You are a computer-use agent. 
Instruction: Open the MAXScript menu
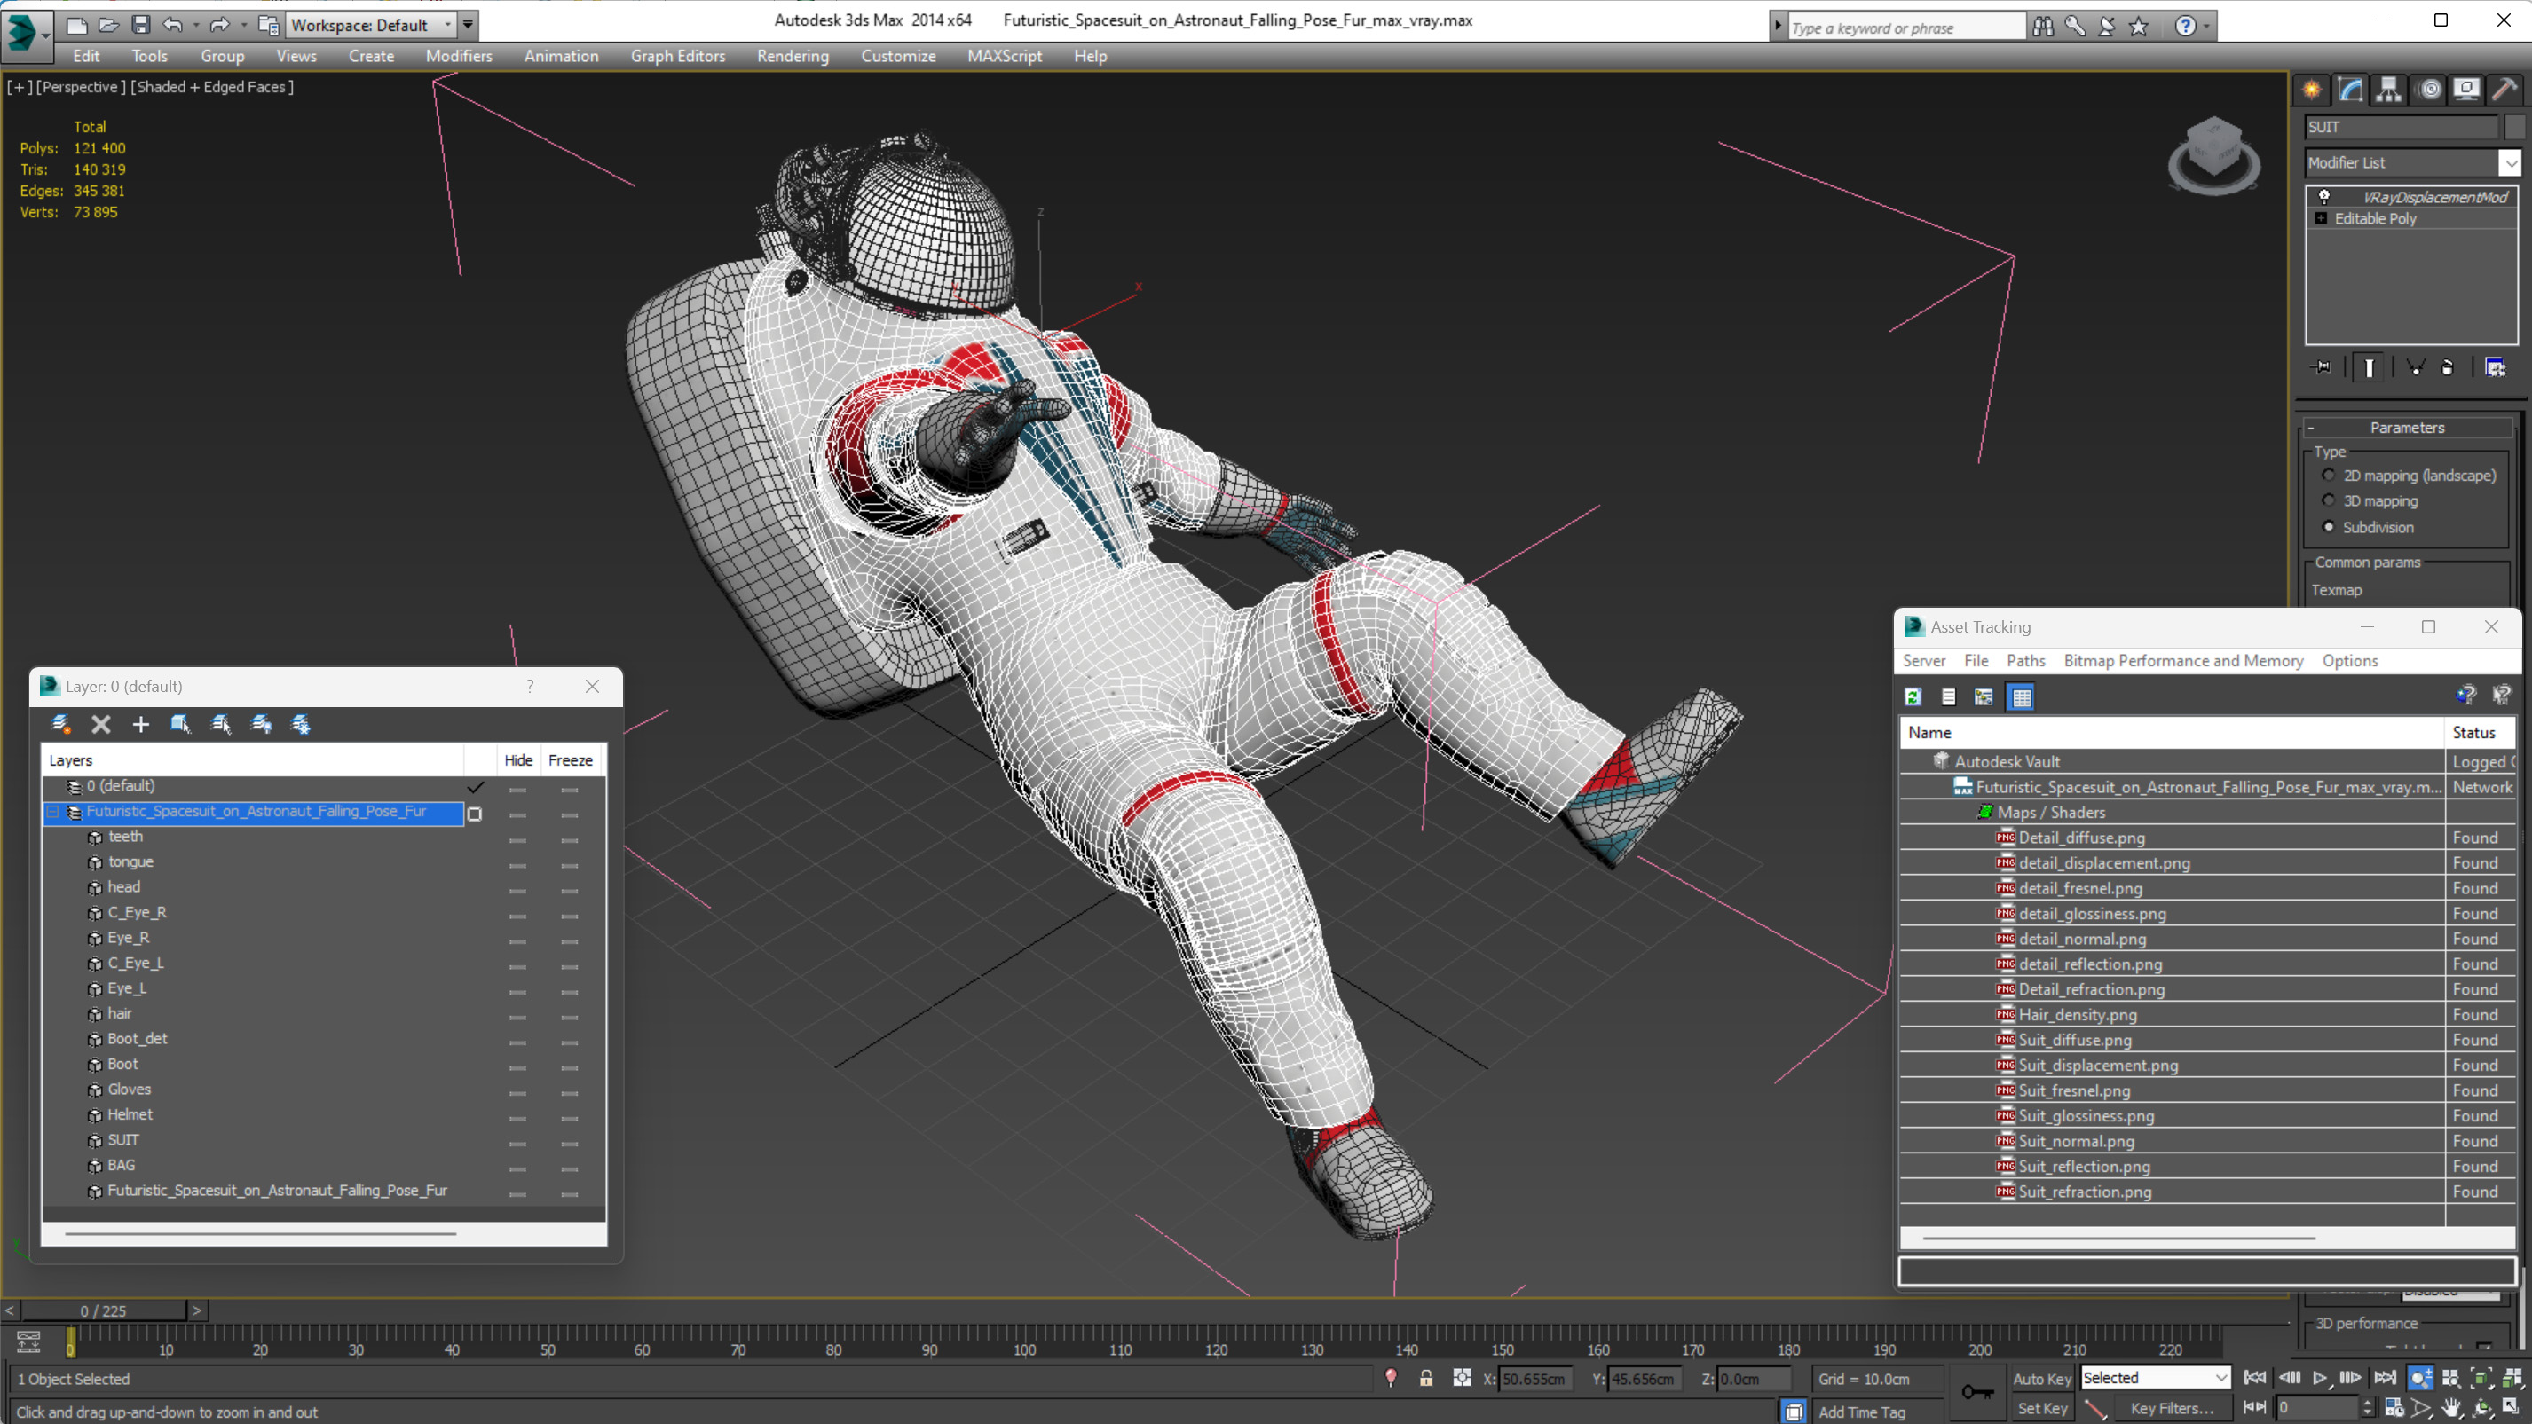pyautogui.click(x=1004, y=56)
